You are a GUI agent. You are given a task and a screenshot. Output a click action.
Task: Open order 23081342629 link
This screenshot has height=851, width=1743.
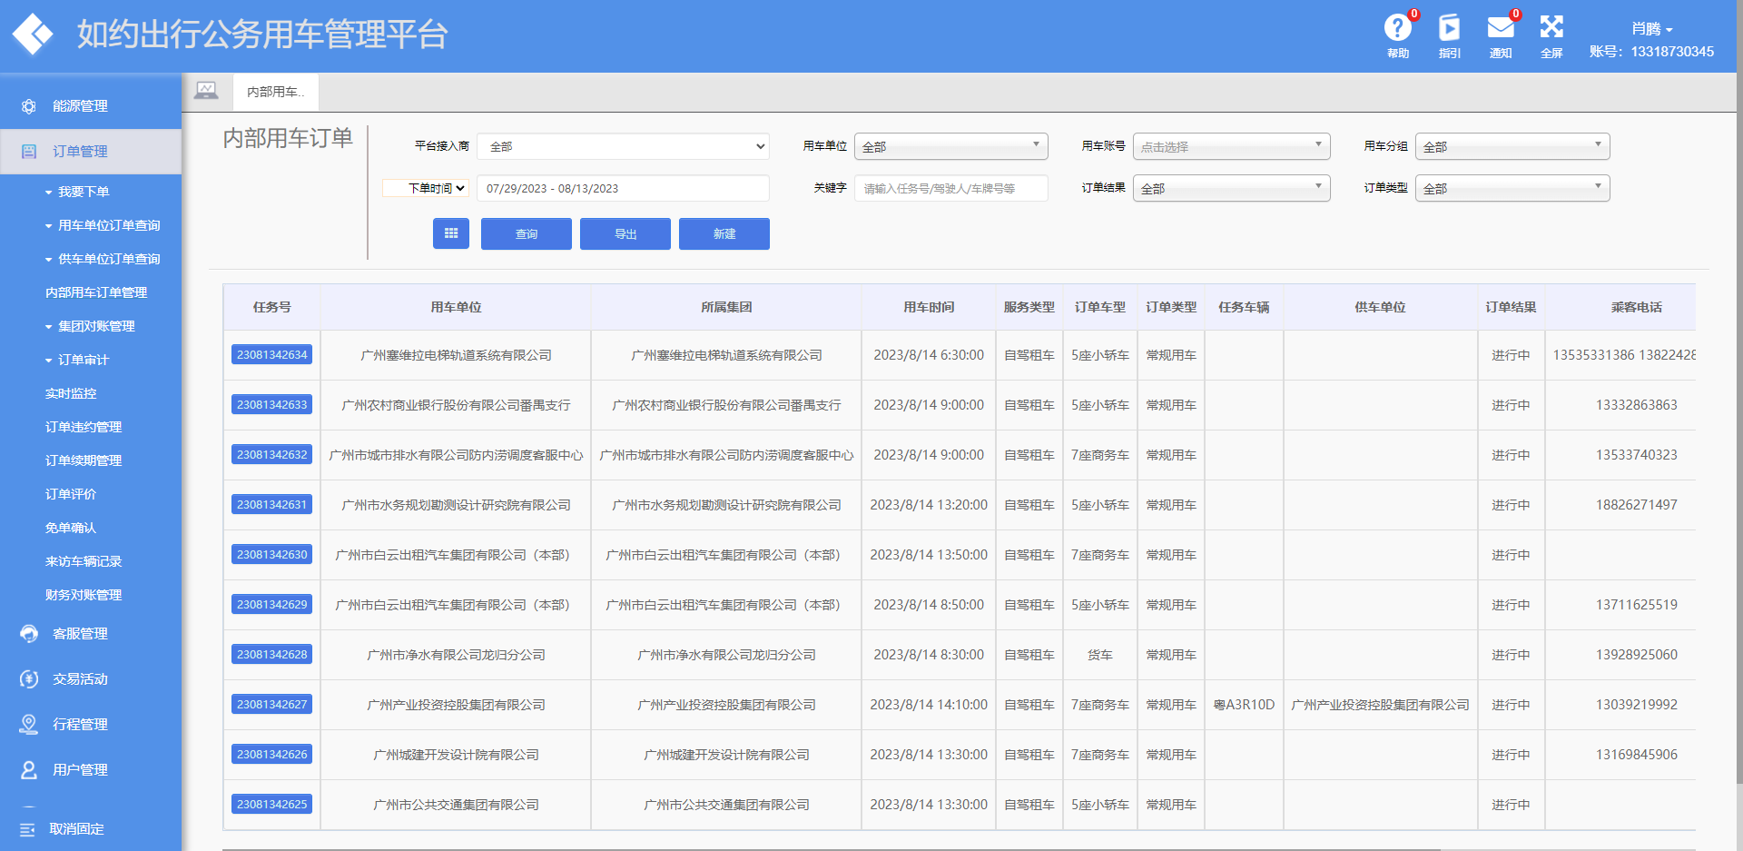[x=272, y=604]
